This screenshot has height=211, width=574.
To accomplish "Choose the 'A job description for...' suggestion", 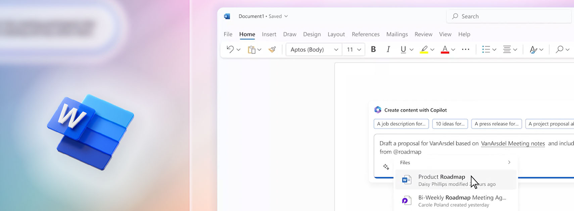I will [401, 124].
